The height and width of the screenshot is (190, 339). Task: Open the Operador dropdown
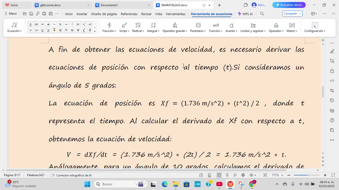click(276, 27)
